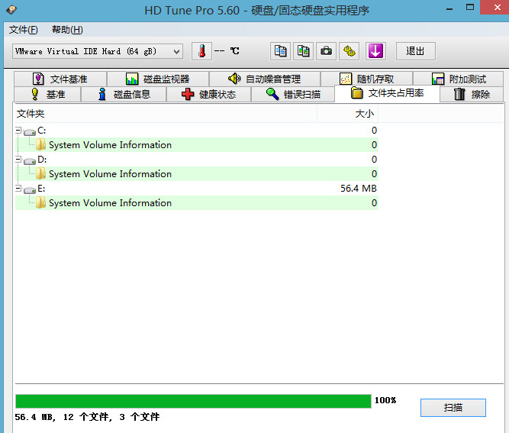The image size is (509, 433).
Task: Switch to the 错误扫描 tab
Action: coord(293,94)
